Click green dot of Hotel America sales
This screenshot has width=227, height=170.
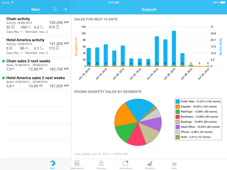[x=3, y=78]
